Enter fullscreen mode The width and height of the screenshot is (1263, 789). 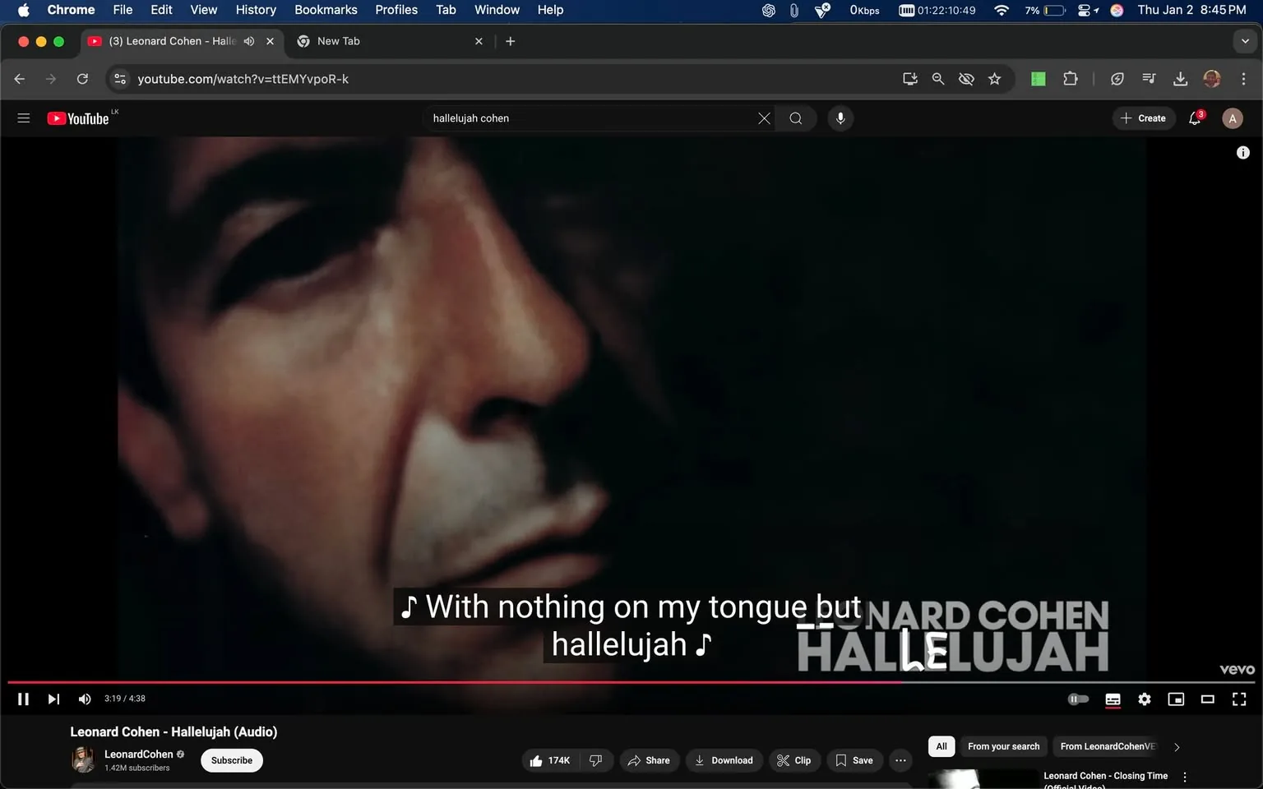click(1238, 699)
